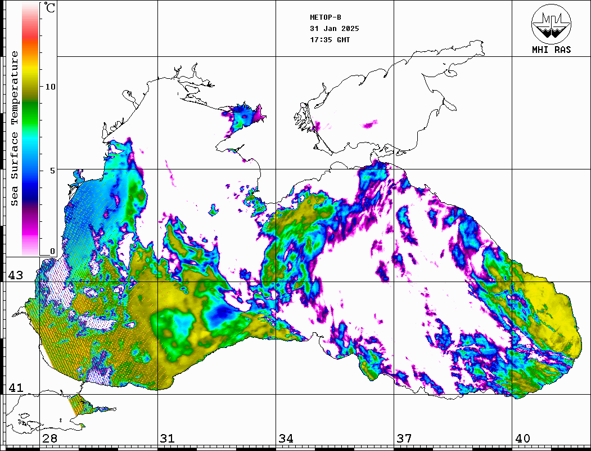The image size is (591, 451).
Task: Click the longitude label '34'
Action: tap(286, 439)
